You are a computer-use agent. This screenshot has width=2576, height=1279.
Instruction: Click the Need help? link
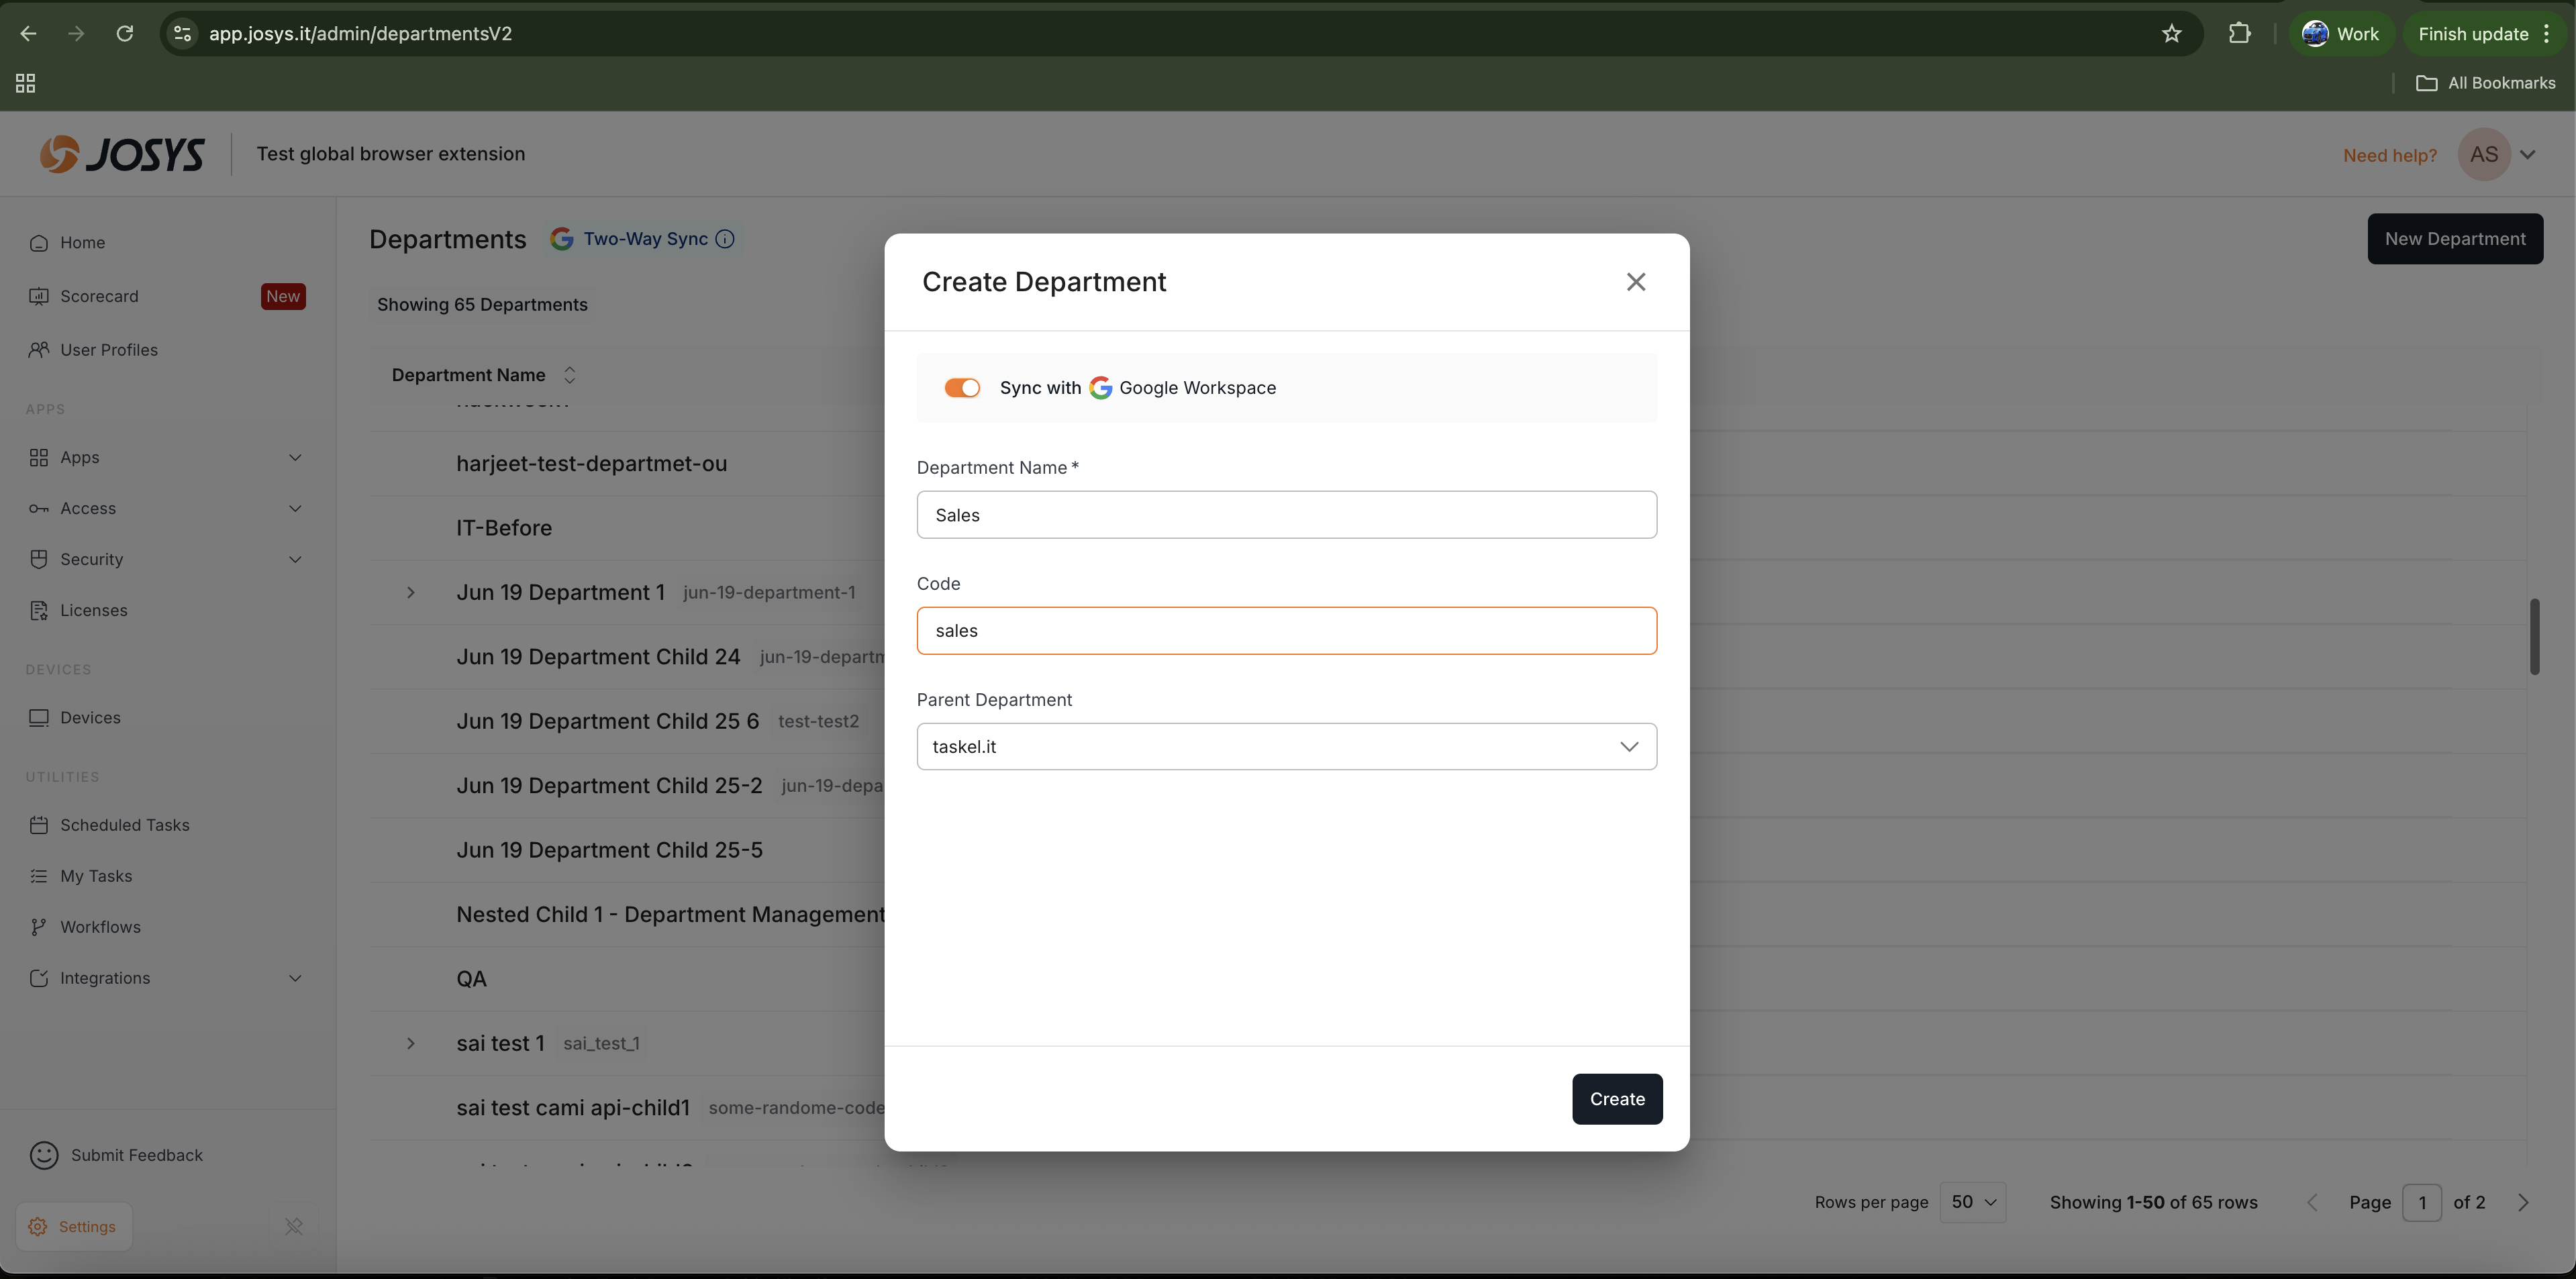(x=2389, y=155)
